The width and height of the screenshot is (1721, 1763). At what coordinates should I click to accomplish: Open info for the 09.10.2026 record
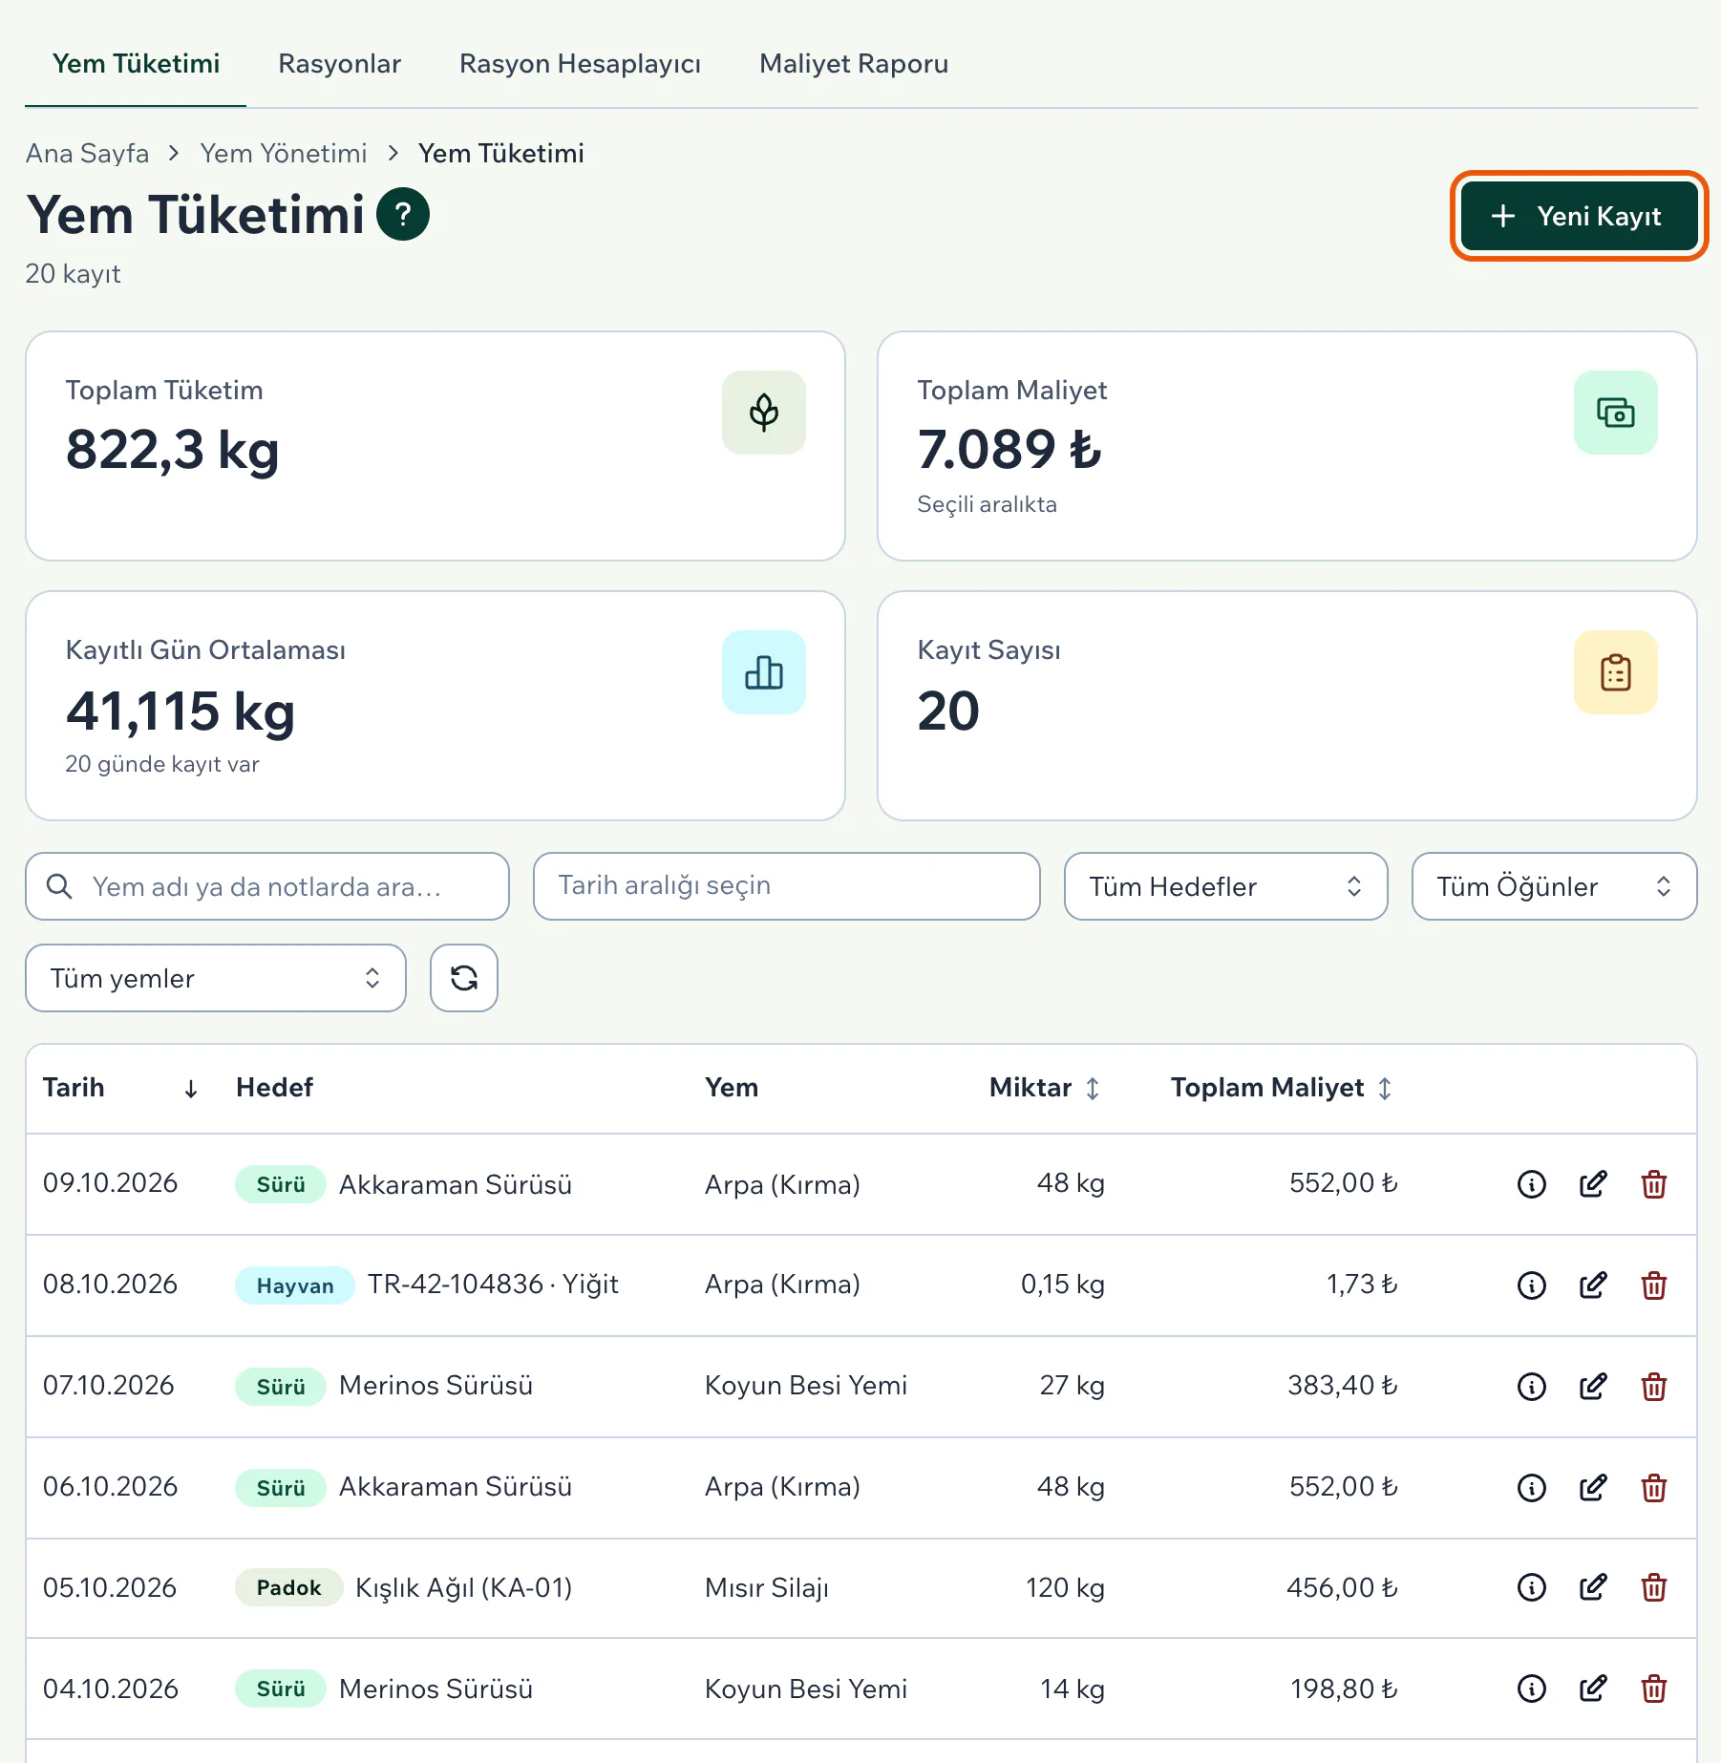point(1532,1184)
